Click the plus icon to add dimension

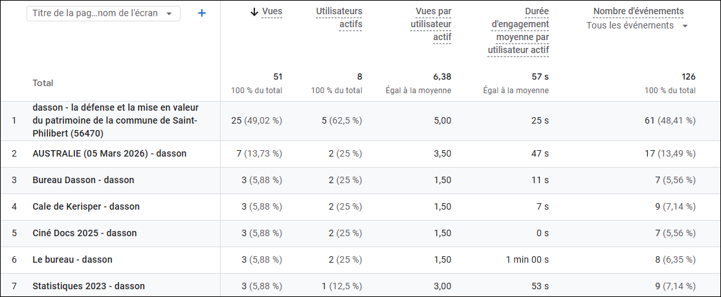point(201,13)
